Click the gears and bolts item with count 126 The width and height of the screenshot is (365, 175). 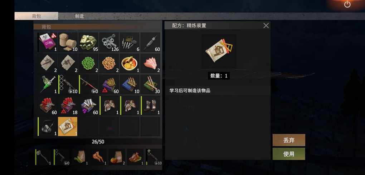coord(109,42)
